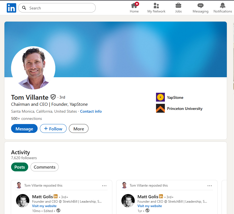Open the My Network icon
Screen dimensions: 234x214
click(156, 7)
